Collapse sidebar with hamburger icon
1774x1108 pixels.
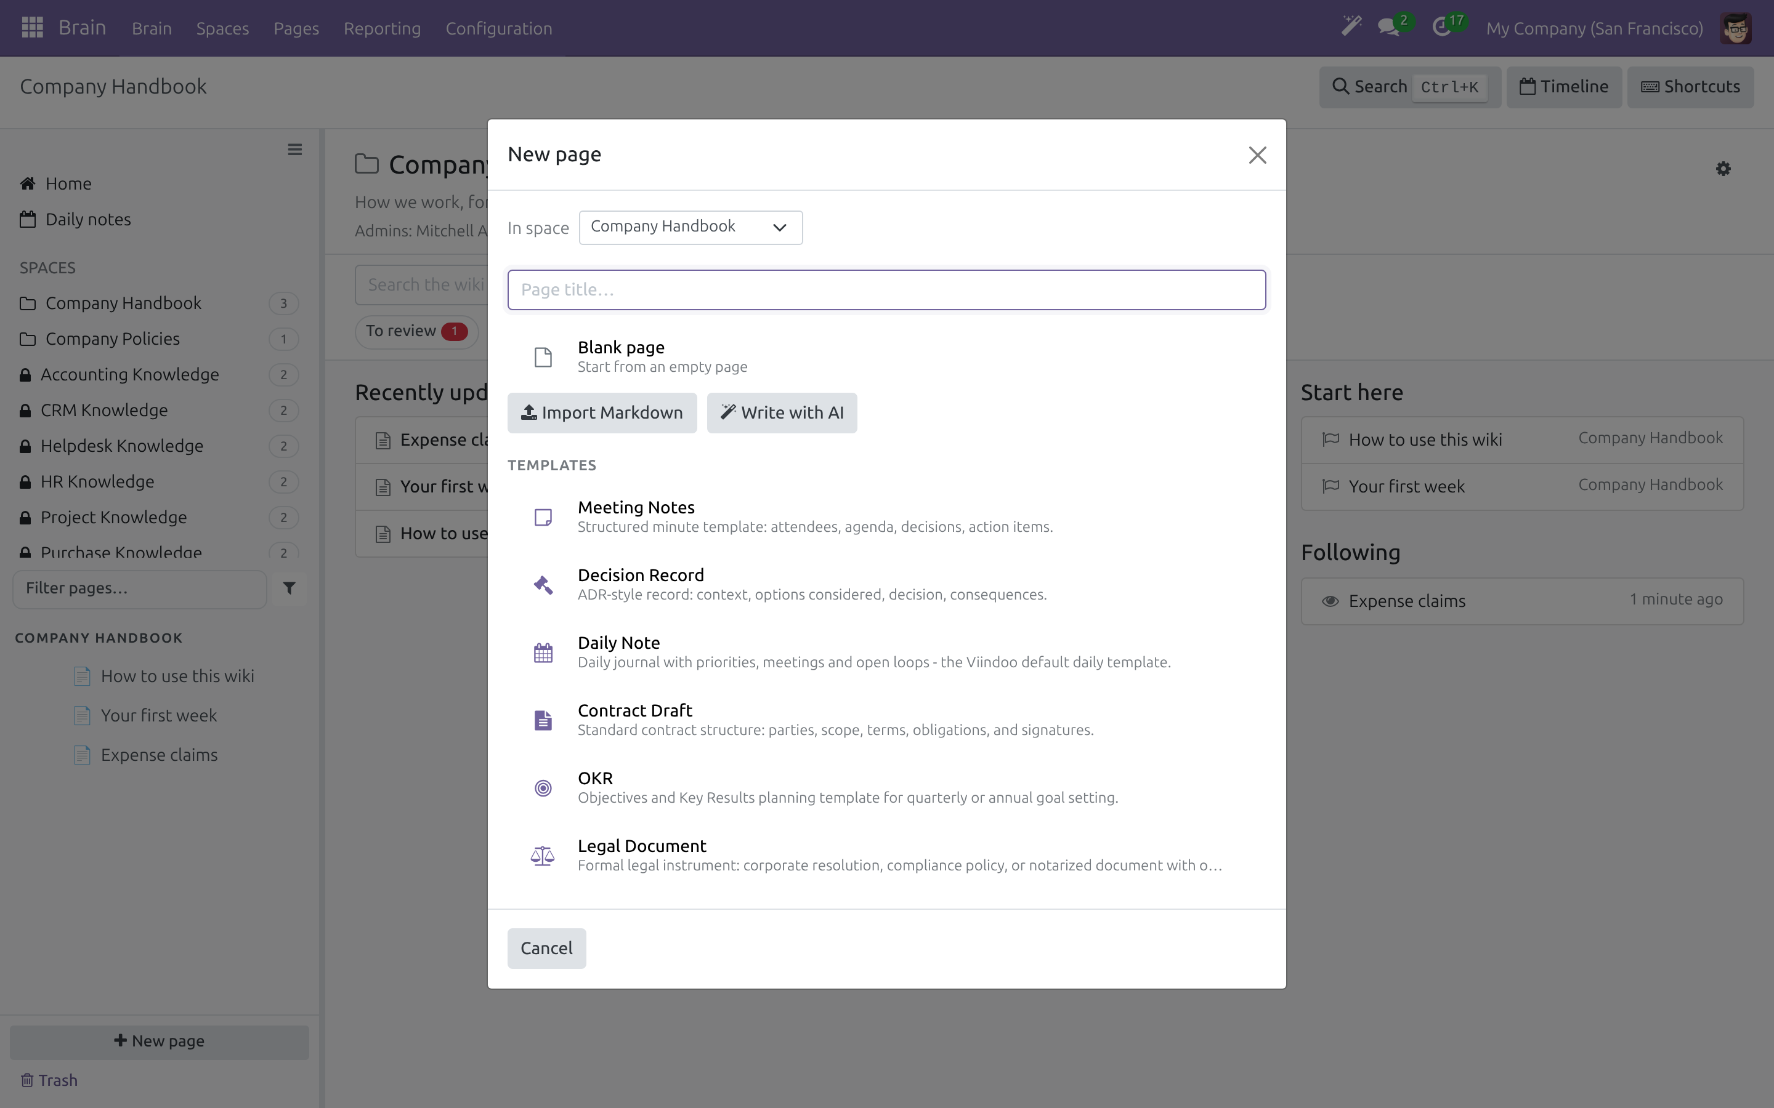coord(294,150)
